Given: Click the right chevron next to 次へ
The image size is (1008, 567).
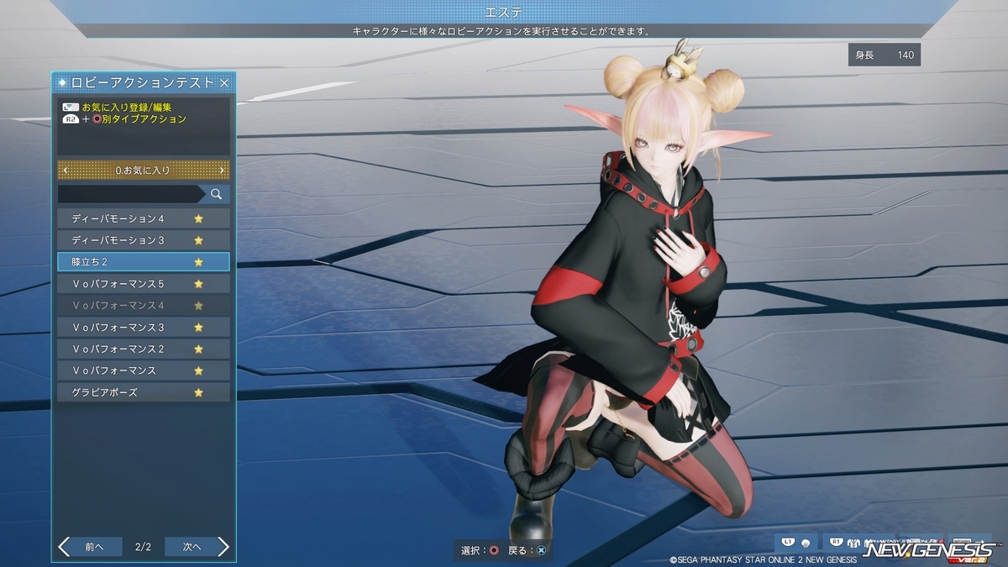Looking at the screenshot, I should point(223,547).
